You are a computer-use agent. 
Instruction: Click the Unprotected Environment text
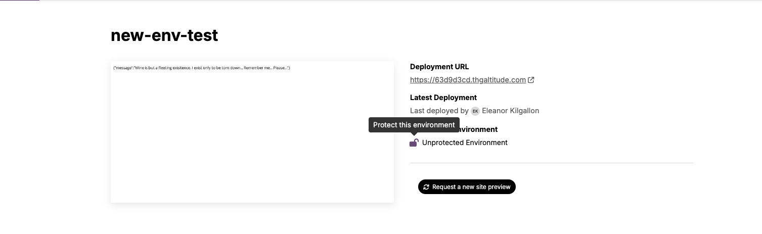coord(465,143)
